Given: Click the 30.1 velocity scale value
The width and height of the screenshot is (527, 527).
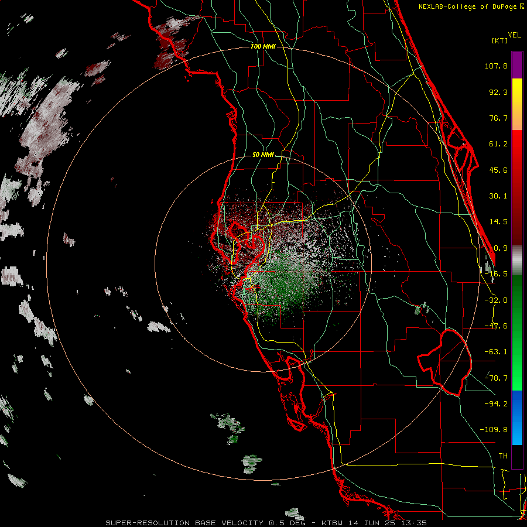Looking at the screenshot, I should 498,196.
